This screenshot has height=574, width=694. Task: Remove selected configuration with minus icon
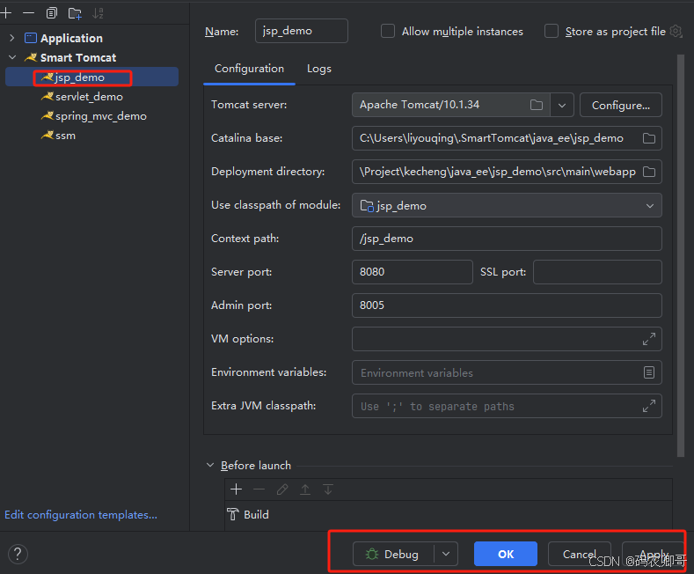click(29, 13)
